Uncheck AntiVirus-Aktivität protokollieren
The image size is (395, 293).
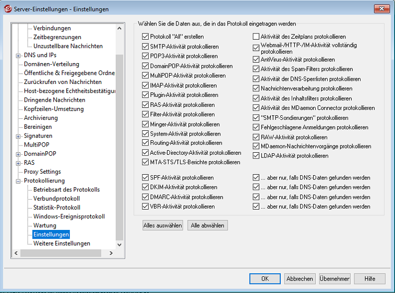pos(256,60)
